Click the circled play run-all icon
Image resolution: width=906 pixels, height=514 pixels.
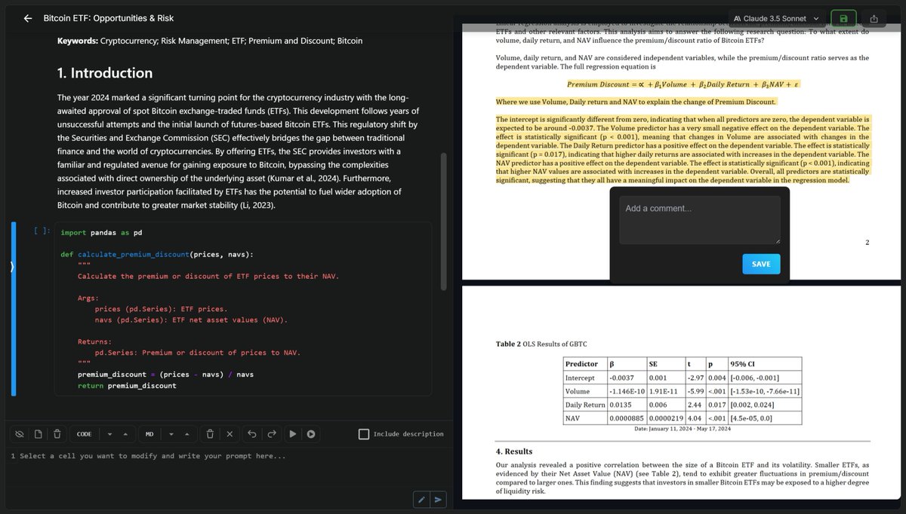click(310, 434)
